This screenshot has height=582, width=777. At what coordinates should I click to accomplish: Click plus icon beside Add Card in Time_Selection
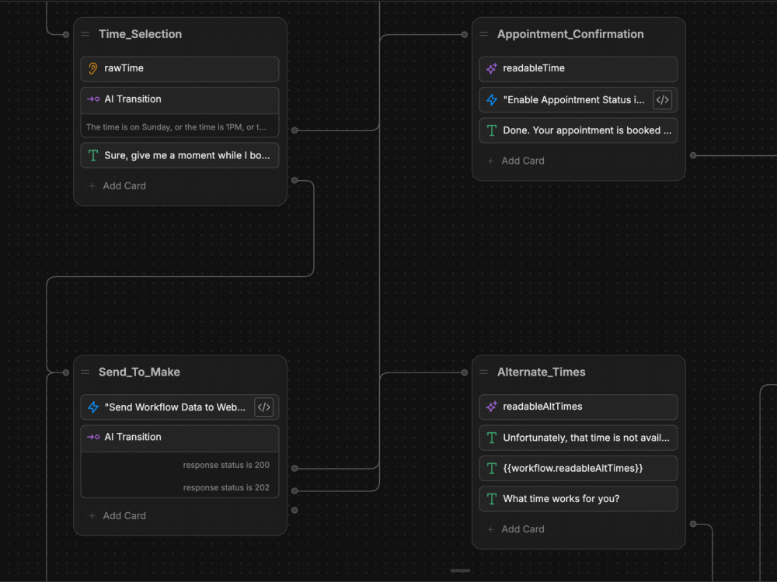click(92, 186)
